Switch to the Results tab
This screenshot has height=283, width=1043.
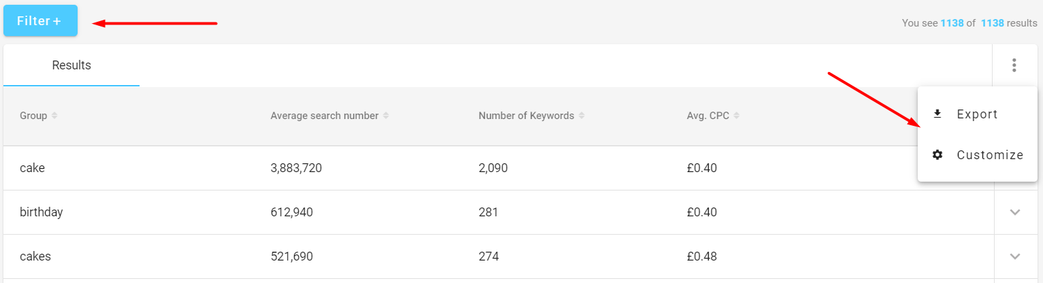point(71,65)
